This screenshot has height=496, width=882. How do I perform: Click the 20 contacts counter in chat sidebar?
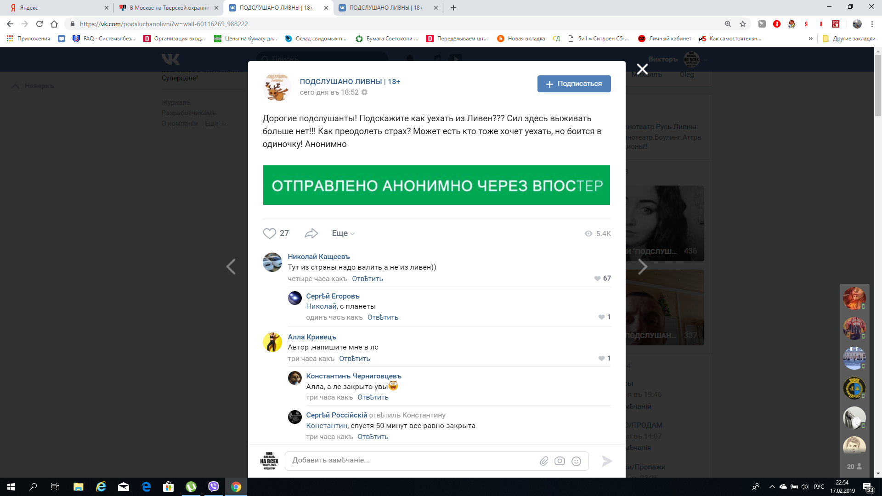click(x=854, y=467)
